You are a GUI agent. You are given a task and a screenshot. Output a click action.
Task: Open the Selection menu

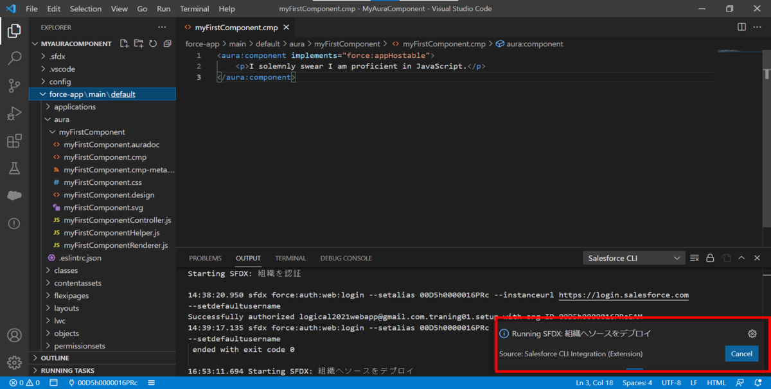point(85,9)
